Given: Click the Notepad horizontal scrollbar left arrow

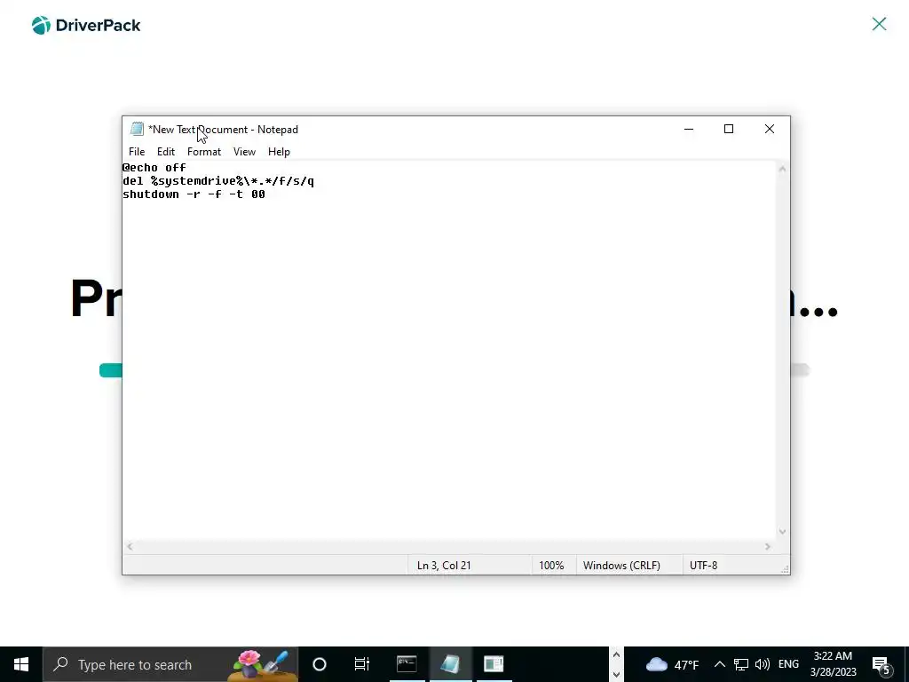Looking at the screenshot, I should click(x=130, y=546).
